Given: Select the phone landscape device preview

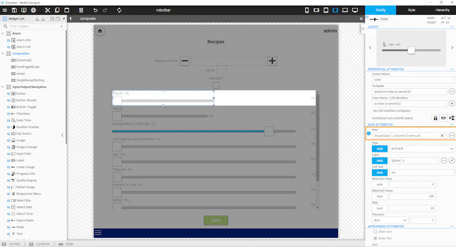Looking at the screenshot, I should (316, 10).
